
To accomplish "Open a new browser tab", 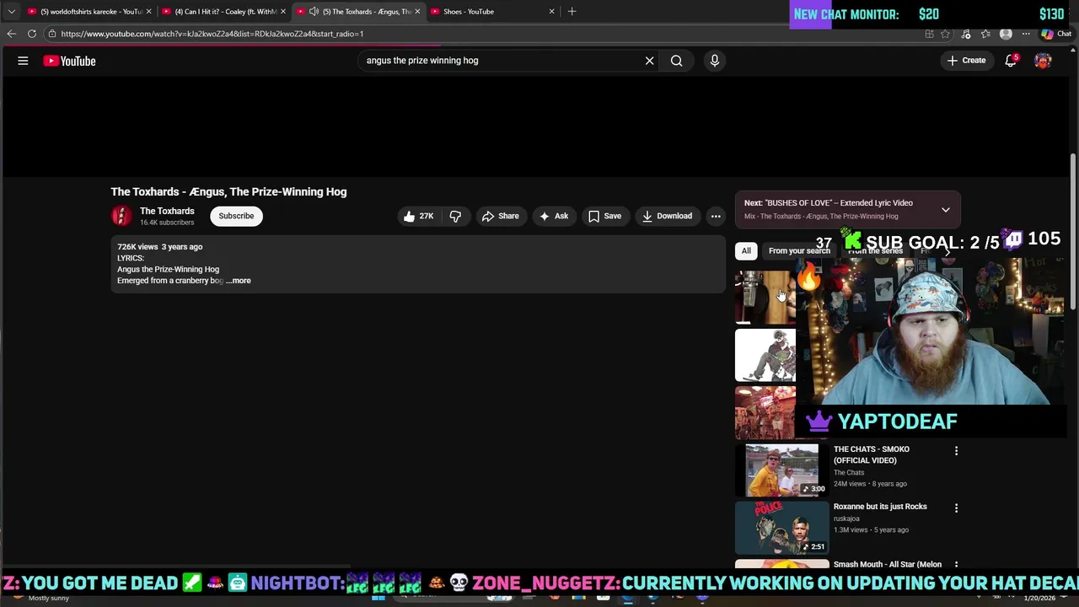I will click(572, 12).
